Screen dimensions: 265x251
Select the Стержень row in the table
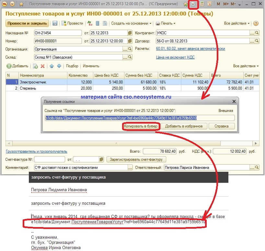pos(42,88)
